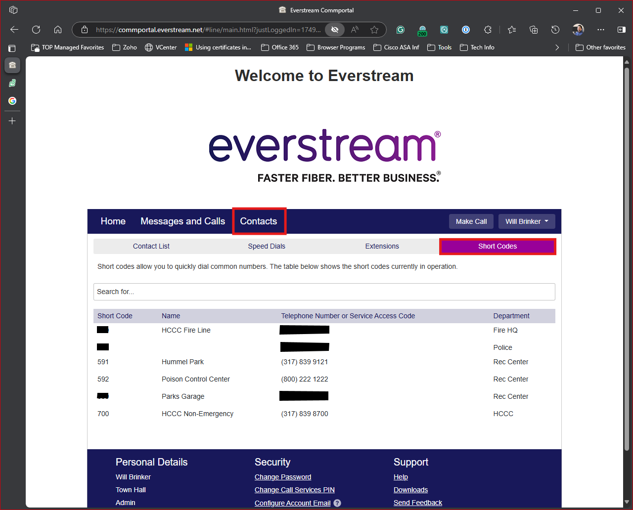Image resolution: width=633 pixels, height=510 pixels.
Task: Open the Help support link
Action: 401,477
